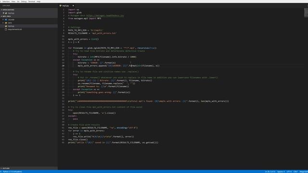Screen dimensions: 308x173
Task: Click the requirements.txt file icon
Action: point(6,29)
